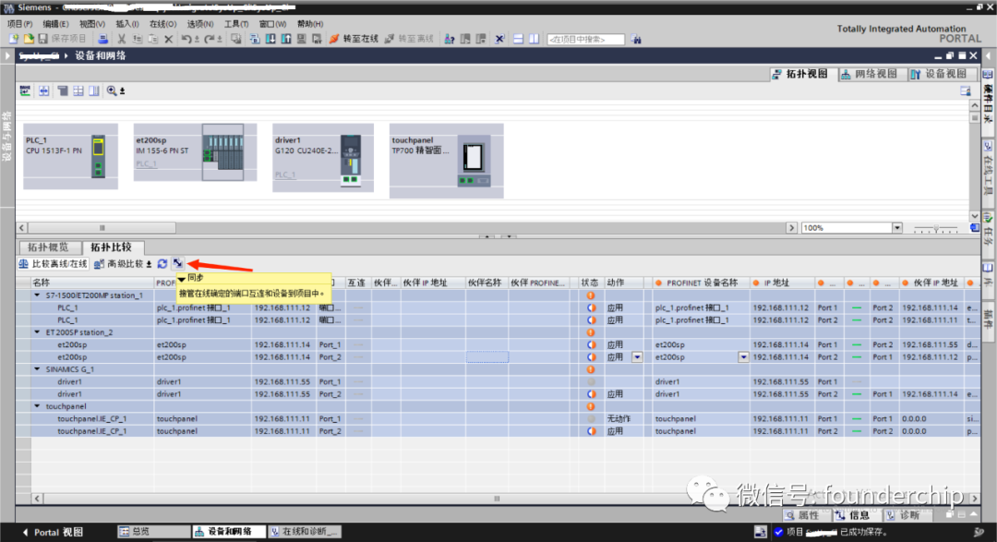997x542 pixels.
Task: Collapse ET 200SP station_2 tree node
Action: tap(38, 332)
